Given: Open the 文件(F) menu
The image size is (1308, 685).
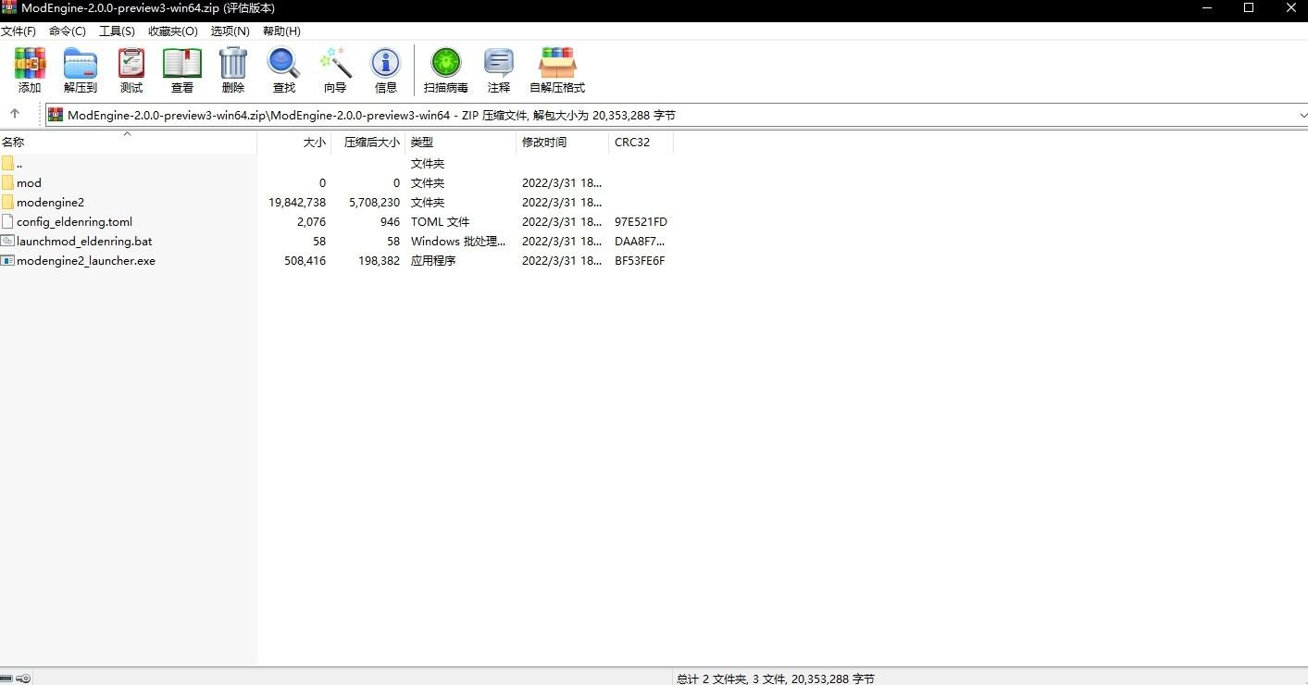Looking at the screenshot, I should tap(19, 31).
